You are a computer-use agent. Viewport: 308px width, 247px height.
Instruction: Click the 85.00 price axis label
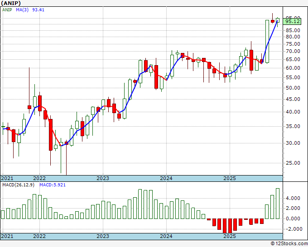pos(293,30)
